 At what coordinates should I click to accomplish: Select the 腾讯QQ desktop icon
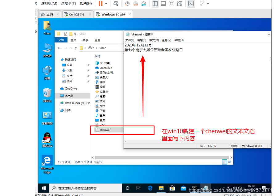click(47, 140)
